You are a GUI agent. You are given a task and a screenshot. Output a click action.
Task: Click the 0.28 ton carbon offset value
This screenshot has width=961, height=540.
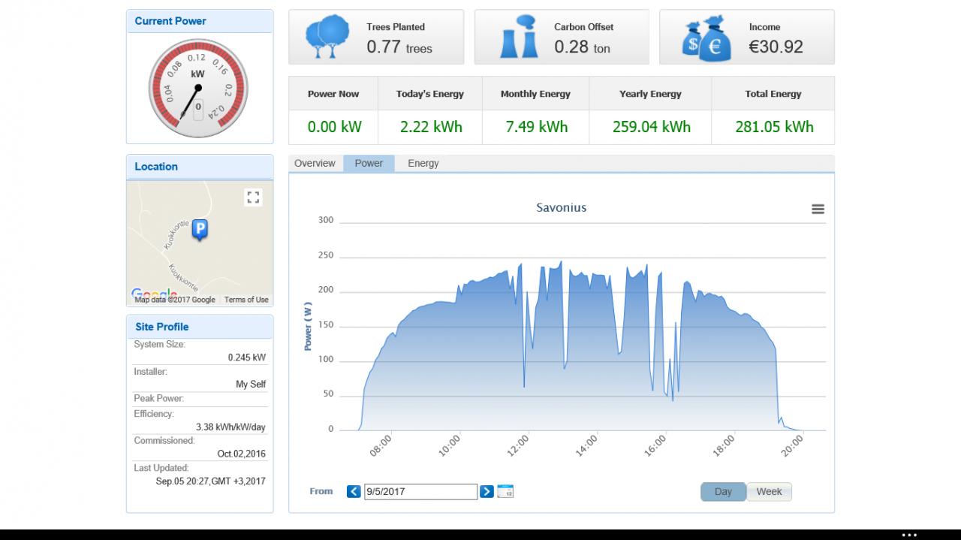[x=582, y=47]
